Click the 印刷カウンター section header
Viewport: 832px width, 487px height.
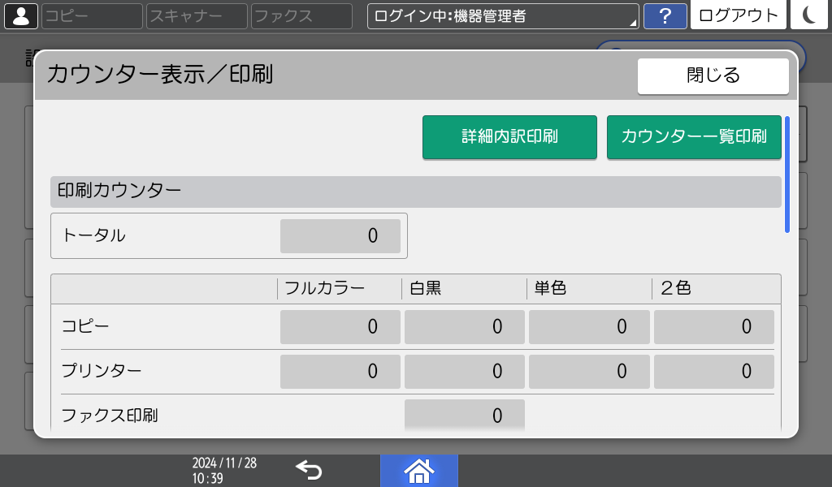[x=415, y=192]
